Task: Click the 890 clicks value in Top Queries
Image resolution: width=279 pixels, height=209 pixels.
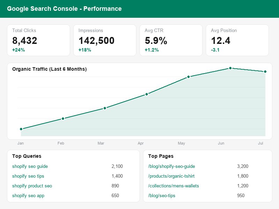Action: [x=115, y=186]
